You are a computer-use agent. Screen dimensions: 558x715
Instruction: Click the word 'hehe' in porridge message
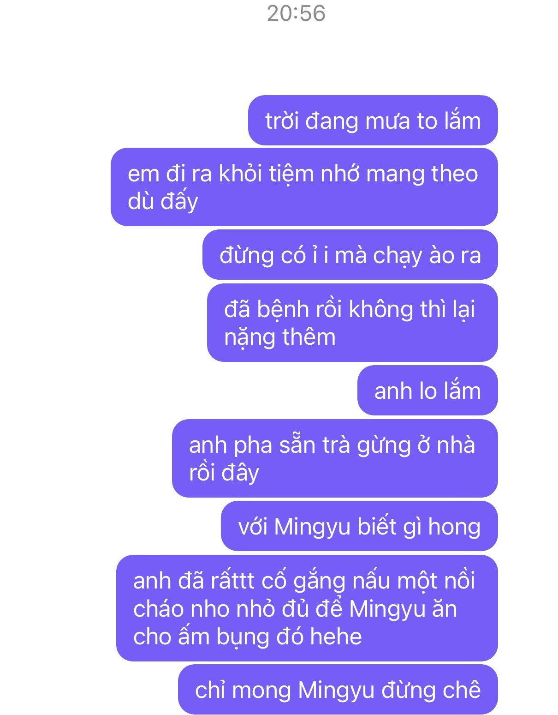336,636
